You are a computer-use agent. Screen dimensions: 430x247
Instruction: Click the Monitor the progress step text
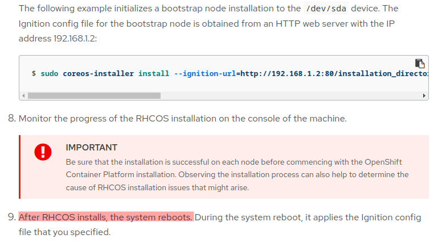pos(182,119)
